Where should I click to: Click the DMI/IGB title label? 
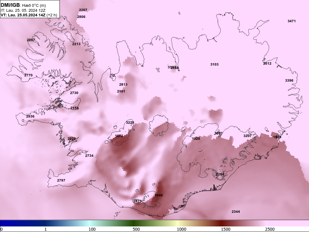[10, 5]
